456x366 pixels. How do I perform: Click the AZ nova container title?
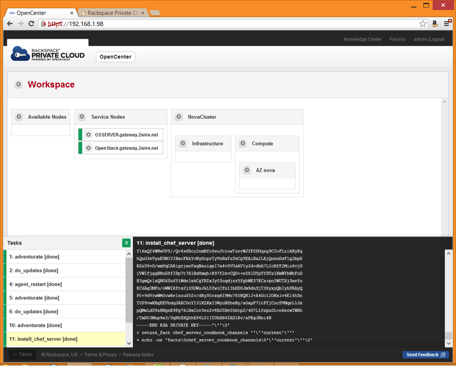coord(265,170)
